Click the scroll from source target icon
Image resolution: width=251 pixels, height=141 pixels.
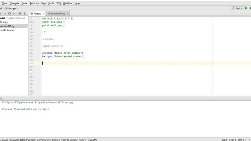tap(9, 14)
